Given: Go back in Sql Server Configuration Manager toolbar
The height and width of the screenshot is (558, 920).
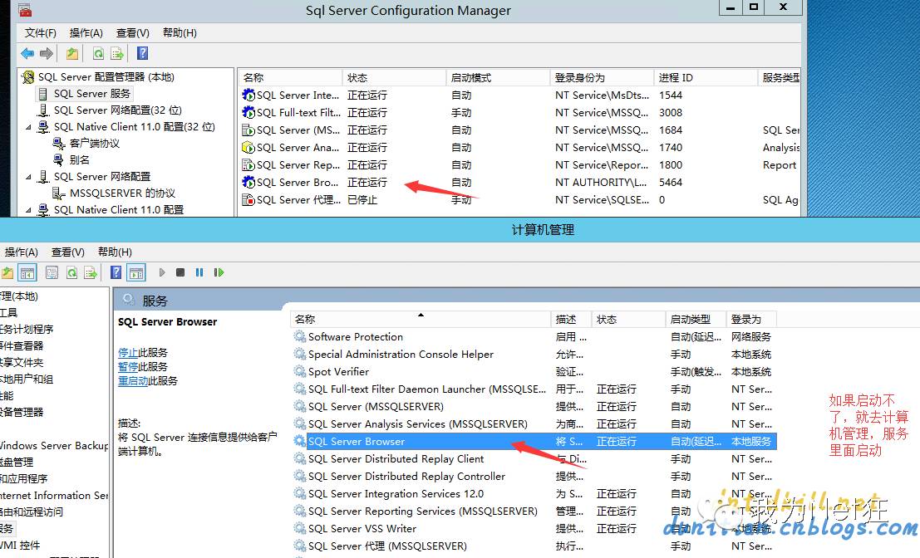Looking at the screenshot, I should click(27, 54).
